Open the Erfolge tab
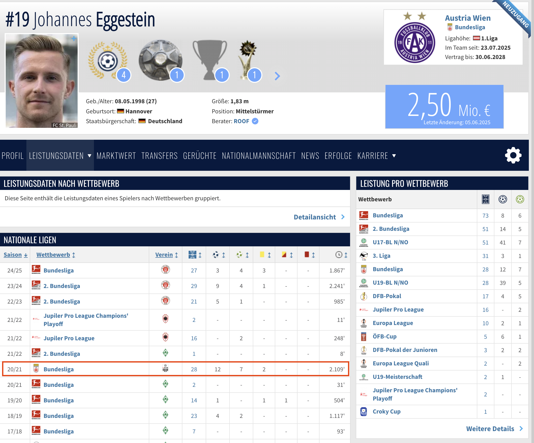Viewport: 534px width, 443px height. click(x=338, y=156)
